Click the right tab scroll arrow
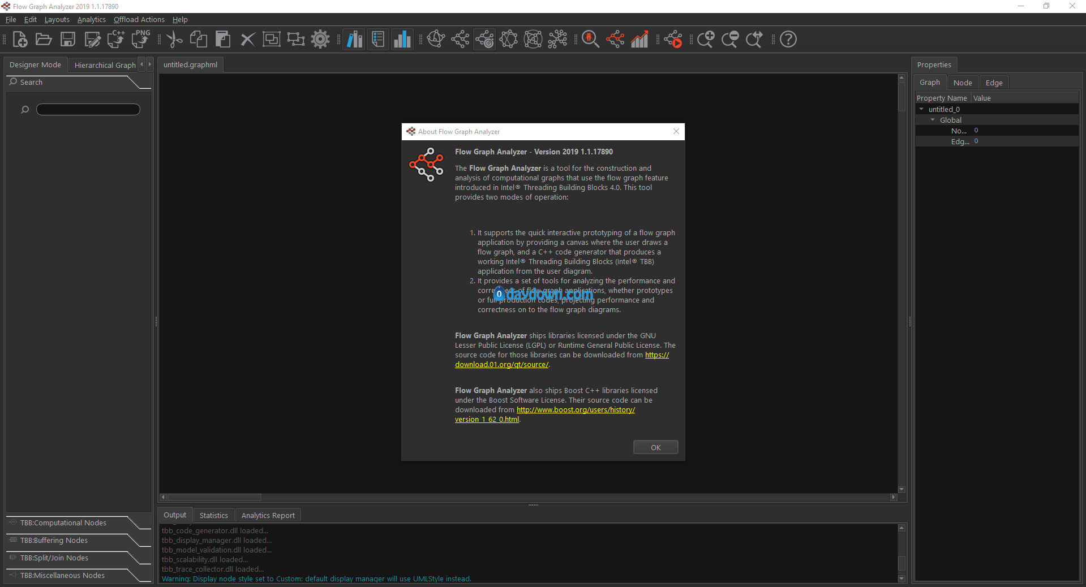 coord(149,64)
